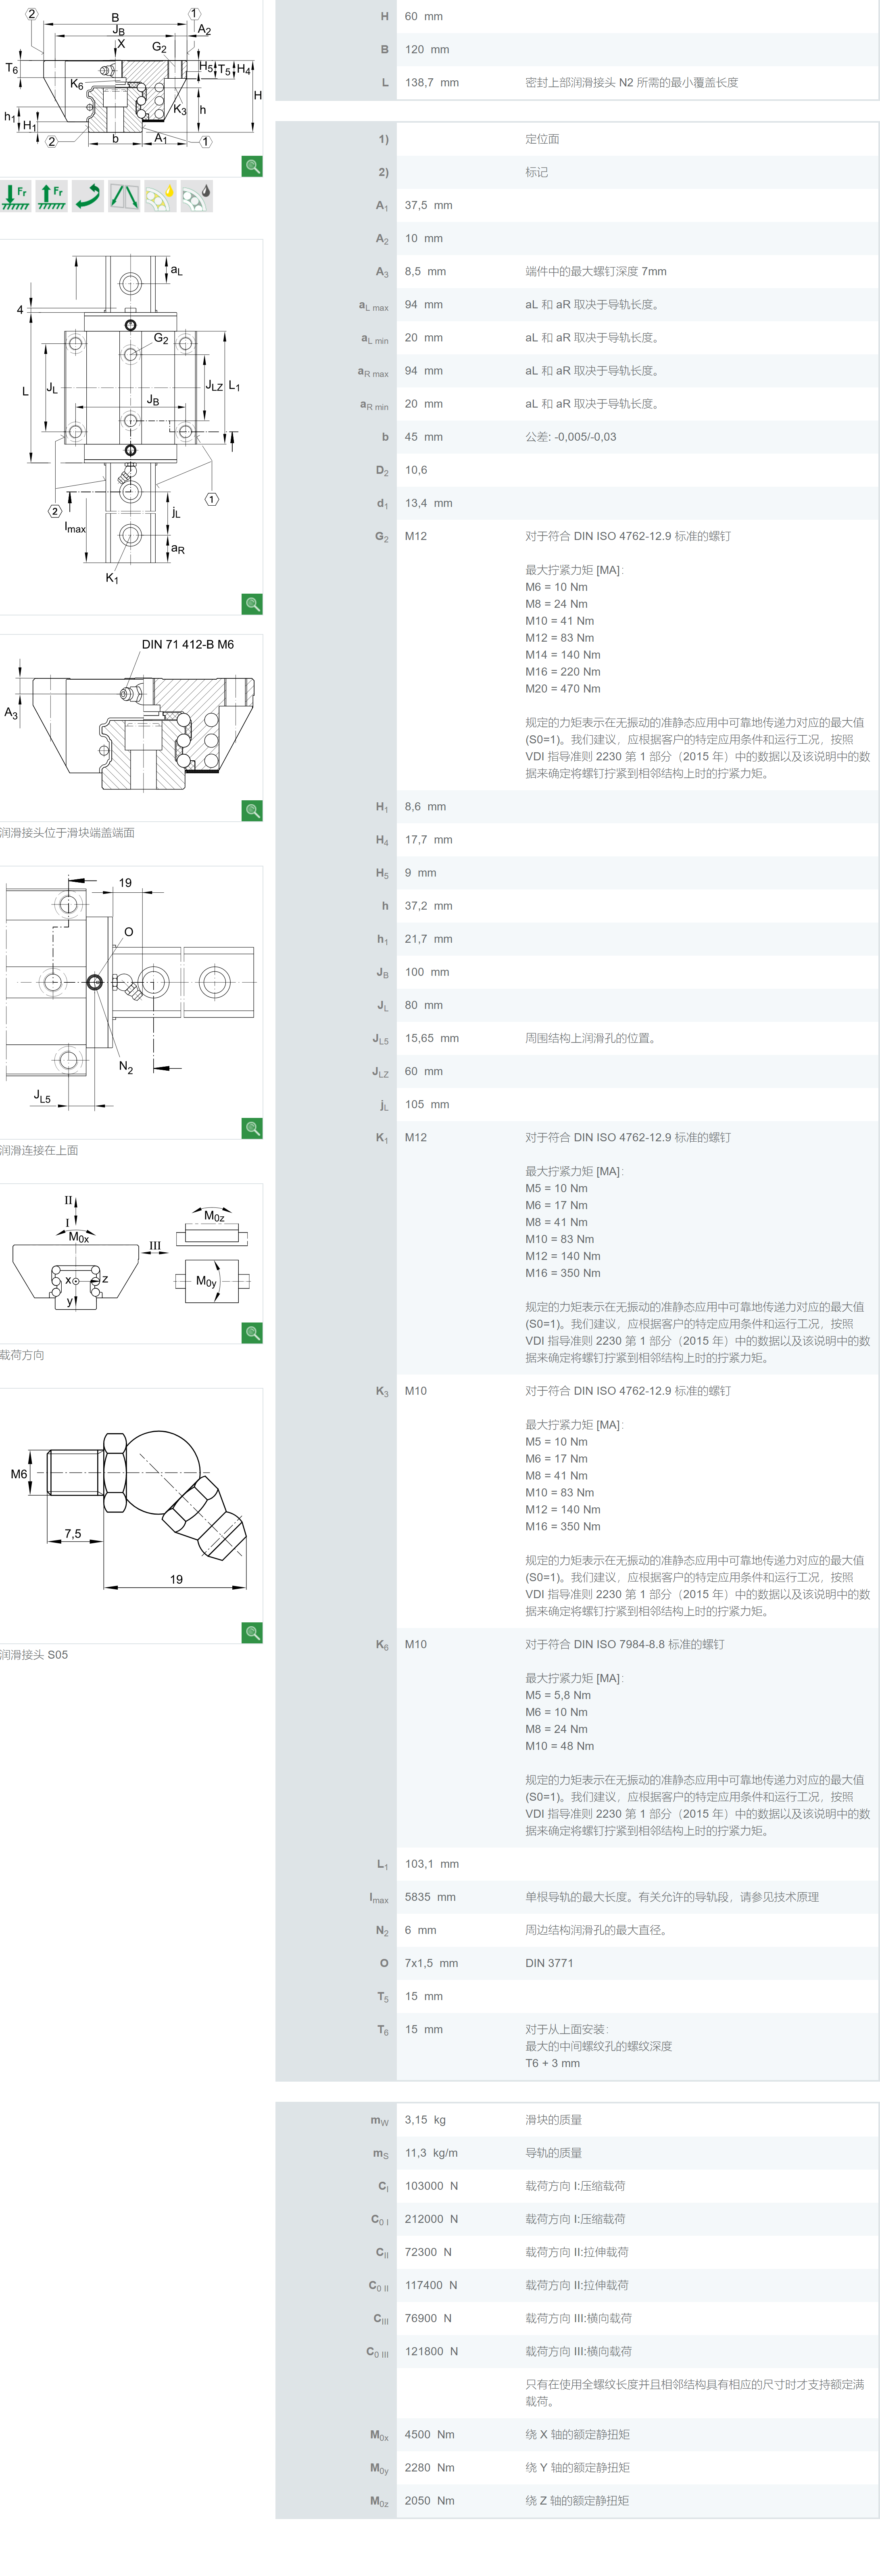
Task: Select the jL value 105 mm
Action: pos(427,1105)
